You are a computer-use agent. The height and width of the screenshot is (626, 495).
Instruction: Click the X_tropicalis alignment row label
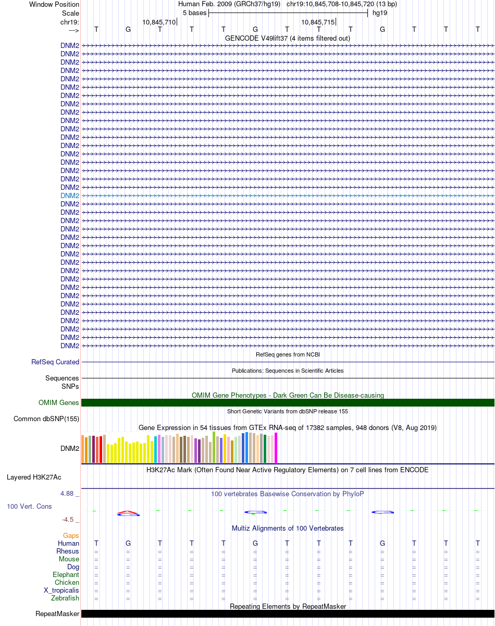click(x=61, y=590)
